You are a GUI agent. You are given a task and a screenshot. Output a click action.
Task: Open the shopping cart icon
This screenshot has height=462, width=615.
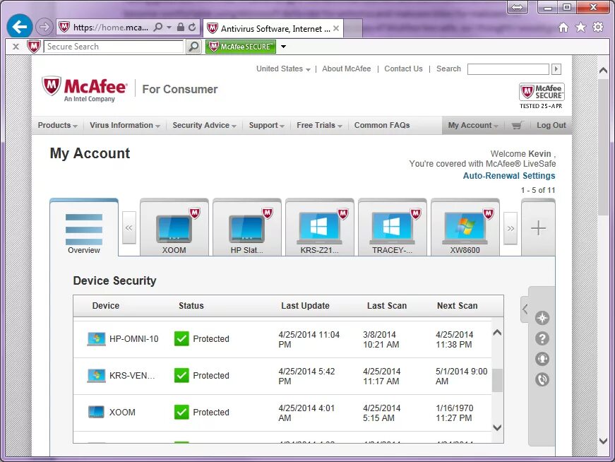[x=518, y=125]
